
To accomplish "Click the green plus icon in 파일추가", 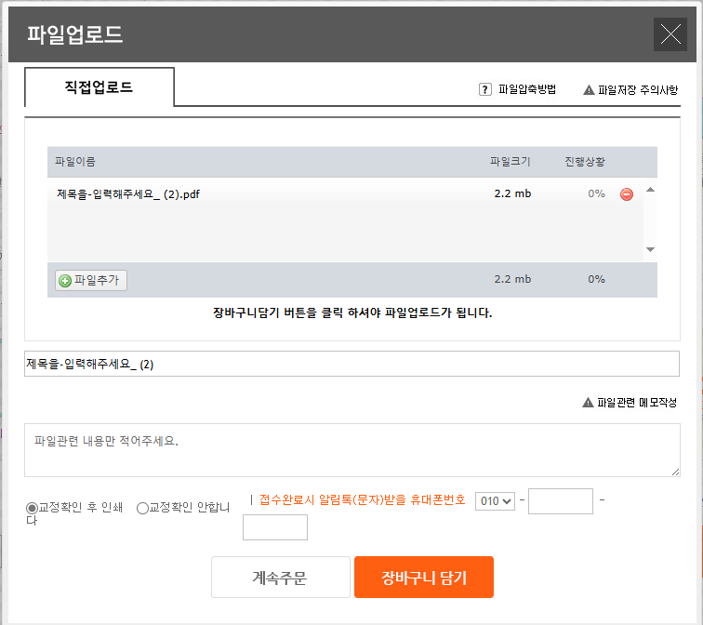I will coord(65,281).
